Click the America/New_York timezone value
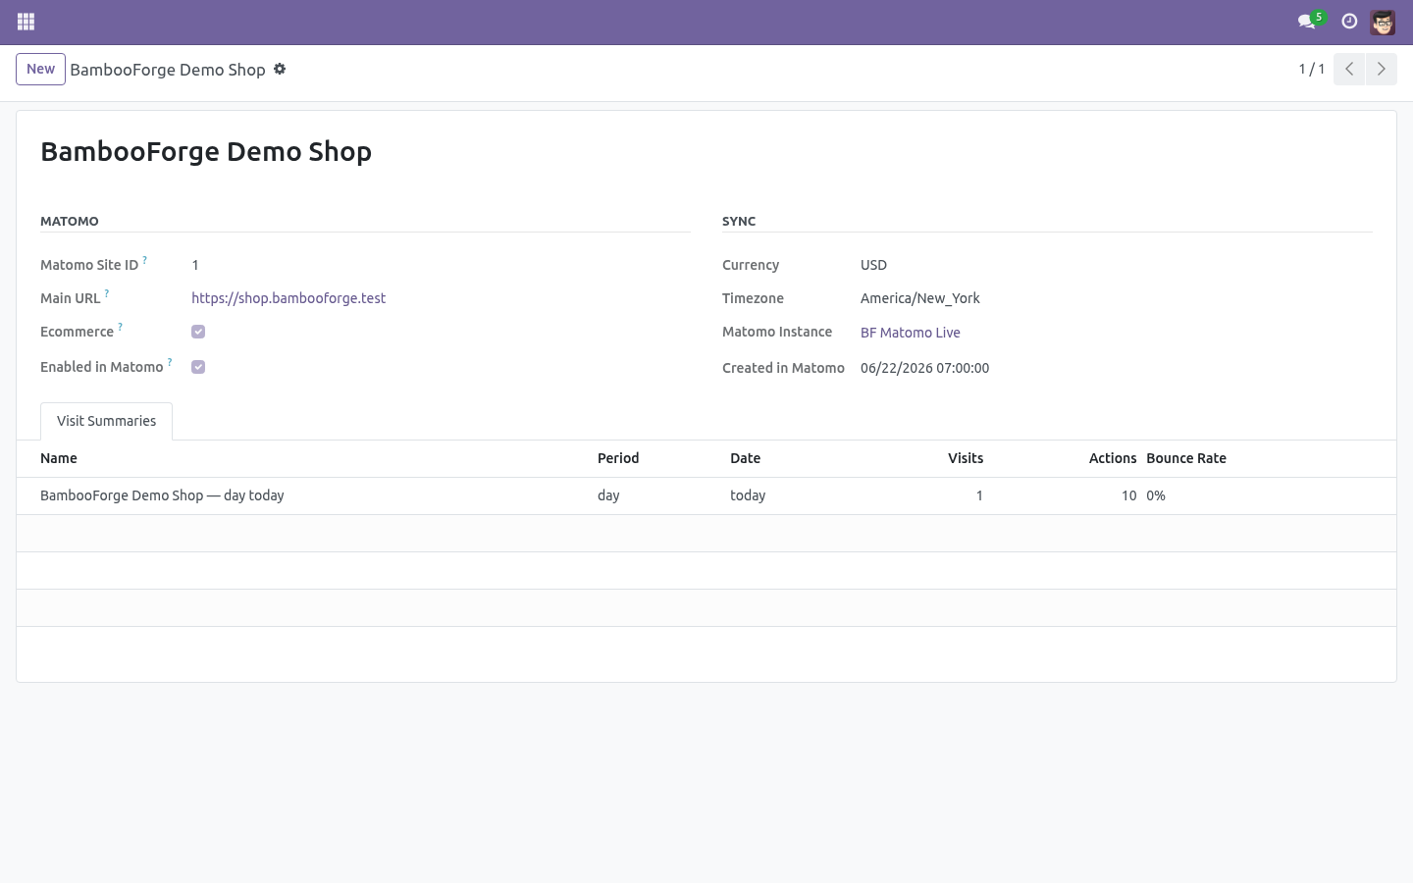Image resolution: width=1413 pixels, height=883 pixels. click(x=920, y=298)
